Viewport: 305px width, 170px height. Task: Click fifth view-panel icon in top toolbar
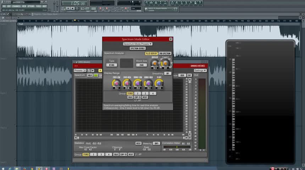coord(165,3)
